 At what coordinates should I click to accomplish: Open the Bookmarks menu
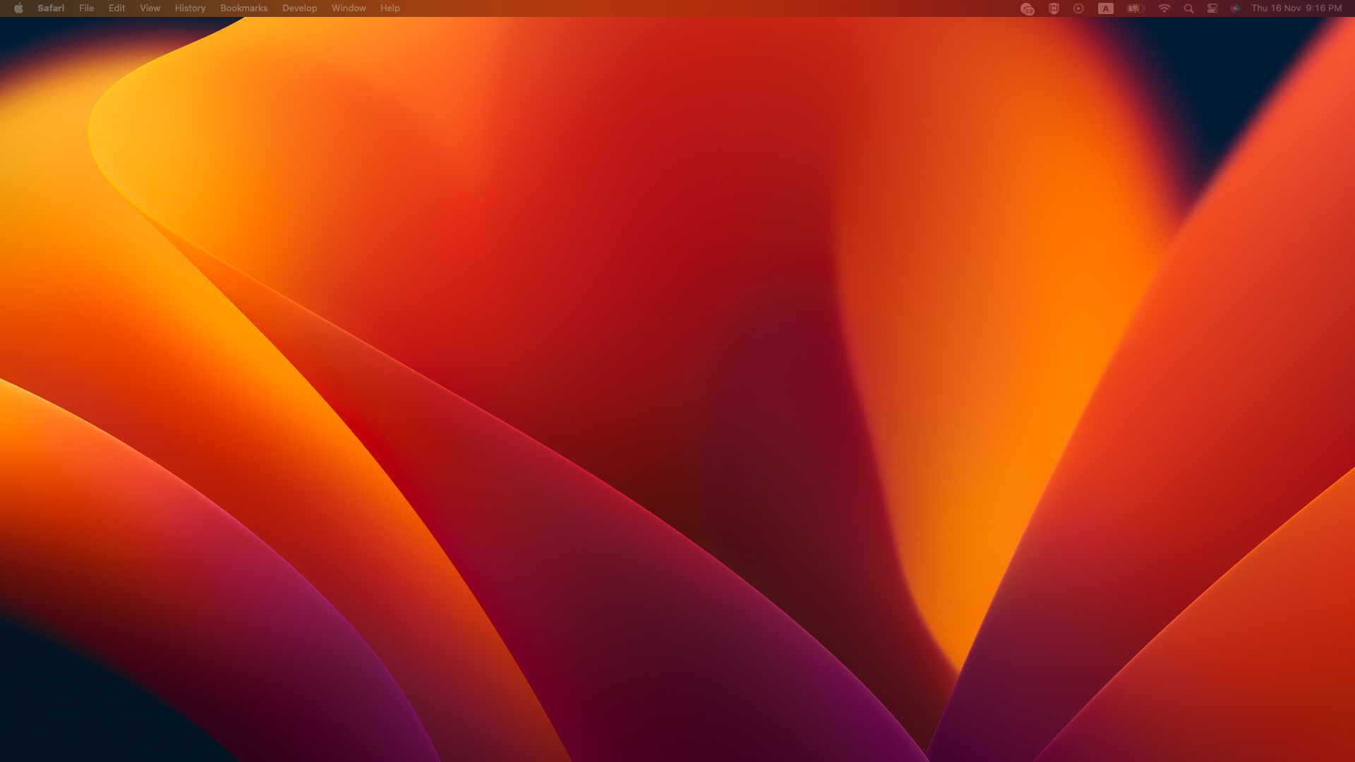[x=243, y=8]
